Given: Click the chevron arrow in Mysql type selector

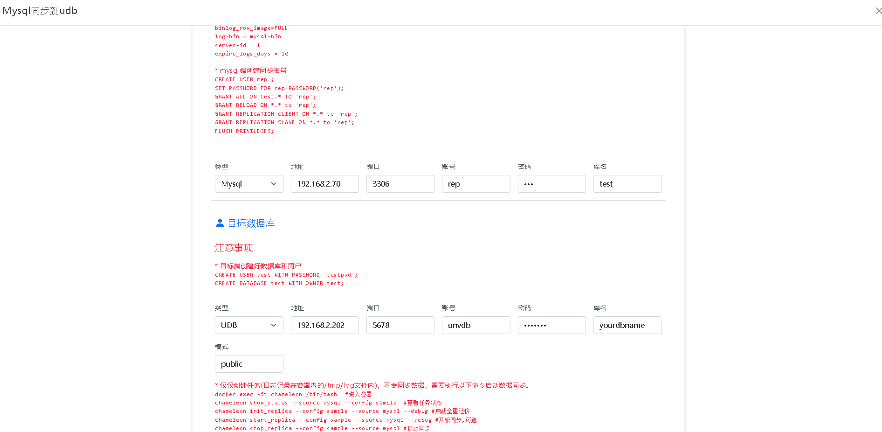Looking at the screenshot, I should click(x=274, y=184).
